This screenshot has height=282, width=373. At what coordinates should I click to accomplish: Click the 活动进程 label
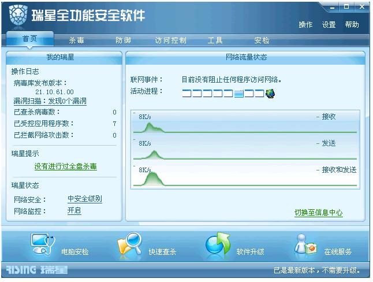click(146, 91)
